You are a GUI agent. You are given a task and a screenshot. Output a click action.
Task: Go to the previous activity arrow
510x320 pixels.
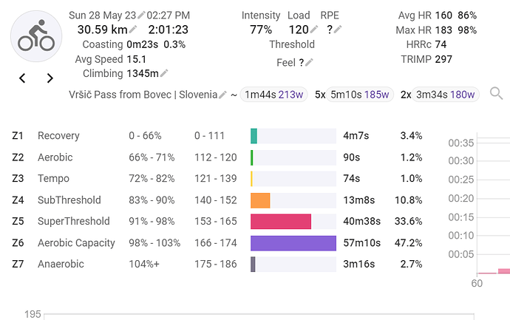click(22, 78)
